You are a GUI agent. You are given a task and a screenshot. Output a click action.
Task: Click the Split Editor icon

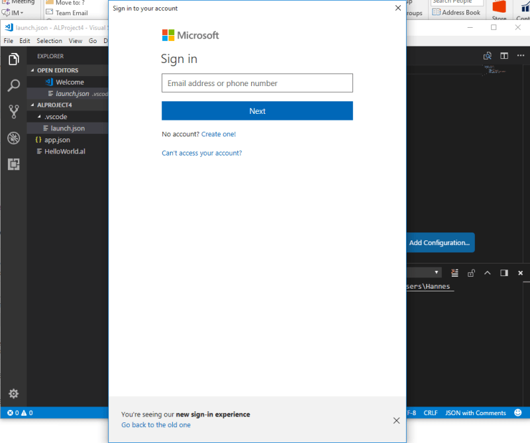pos(504,56)
